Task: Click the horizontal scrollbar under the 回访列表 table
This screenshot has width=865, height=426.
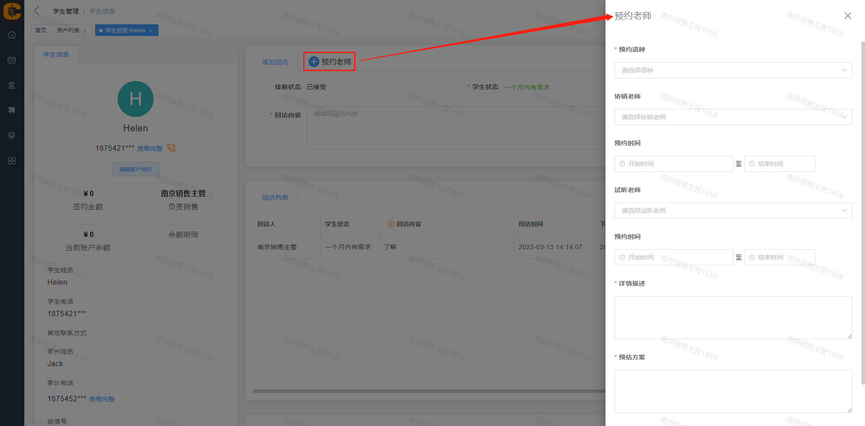Action: tap(428, 391)
